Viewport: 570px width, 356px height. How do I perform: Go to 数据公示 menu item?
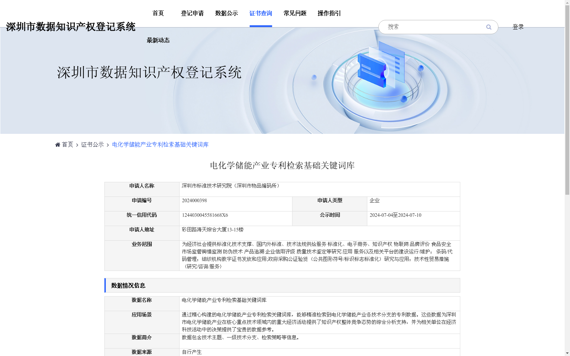tap(227, 13)
